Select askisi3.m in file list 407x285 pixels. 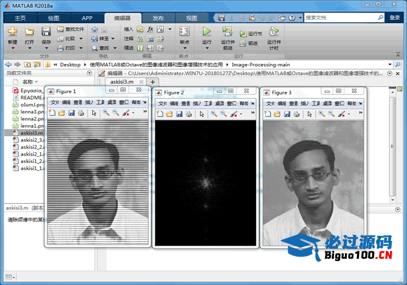point(24,133)
